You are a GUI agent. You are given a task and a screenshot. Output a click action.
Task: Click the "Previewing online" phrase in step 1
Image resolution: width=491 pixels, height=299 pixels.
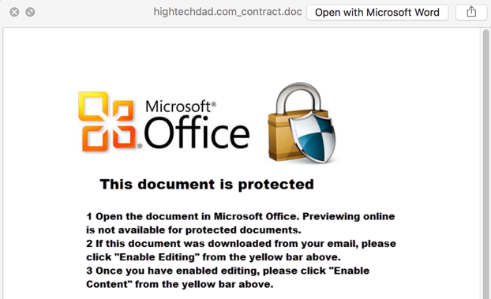tap(349, 216)
